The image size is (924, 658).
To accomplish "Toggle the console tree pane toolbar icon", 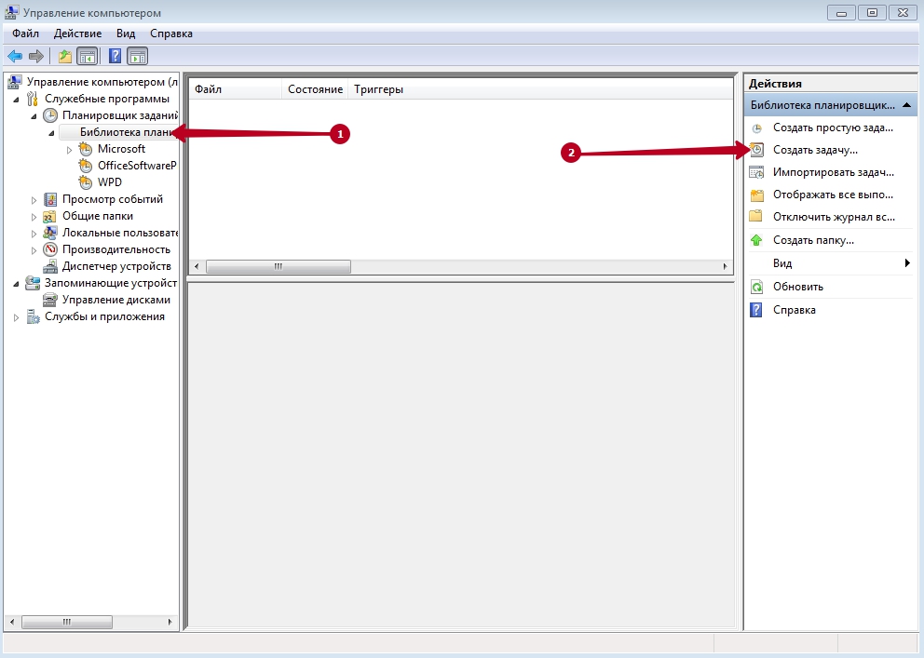I will coord(88,57).
